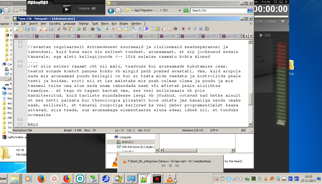Refresh the CD1 folder view

pyautogui.click(x=186, y=10)
